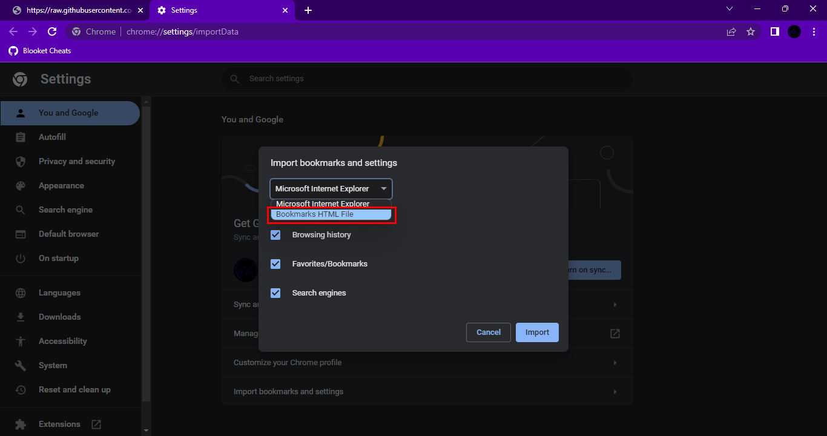Open the side panel icon
The height and width of the screenshot is (436, 827).
pos(774,31)
